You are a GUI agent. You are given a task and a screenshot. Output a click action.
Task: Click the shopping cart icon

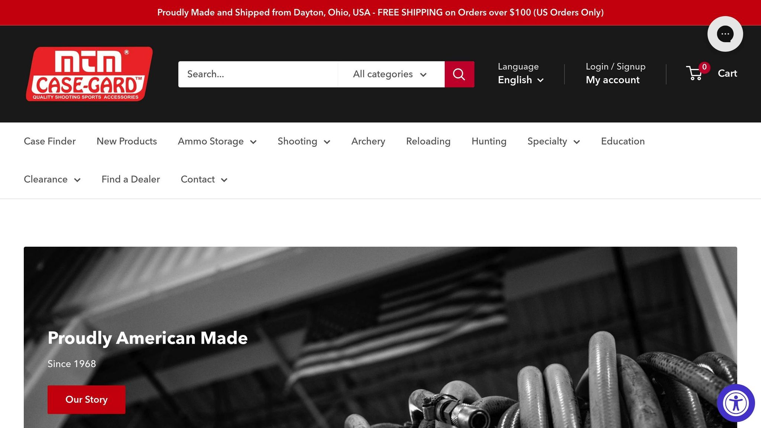[695, 73]
